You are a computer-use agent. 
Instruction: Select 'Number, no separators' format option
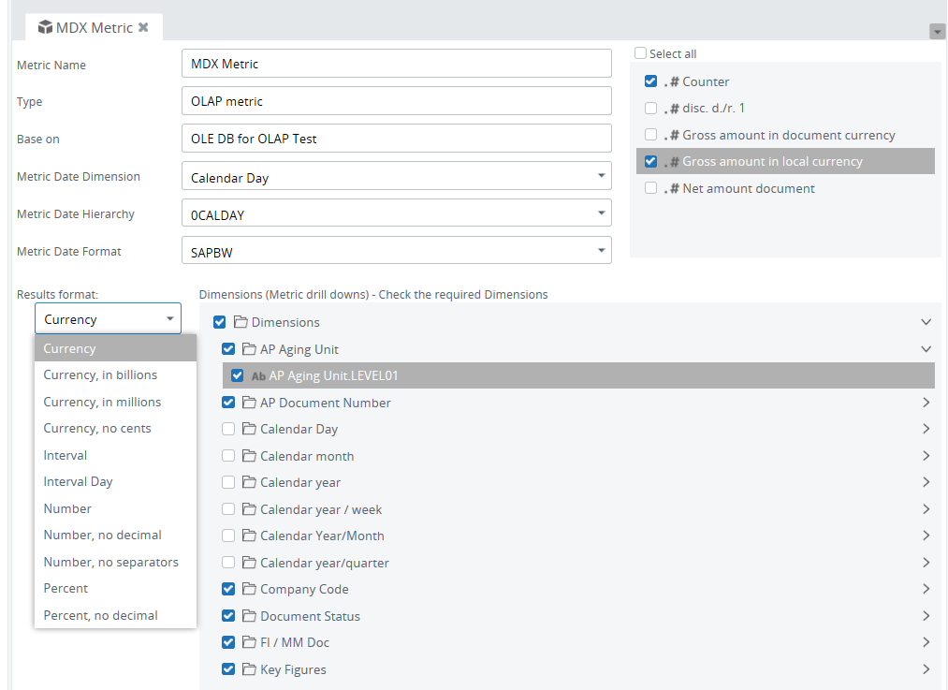click(110, 562)
